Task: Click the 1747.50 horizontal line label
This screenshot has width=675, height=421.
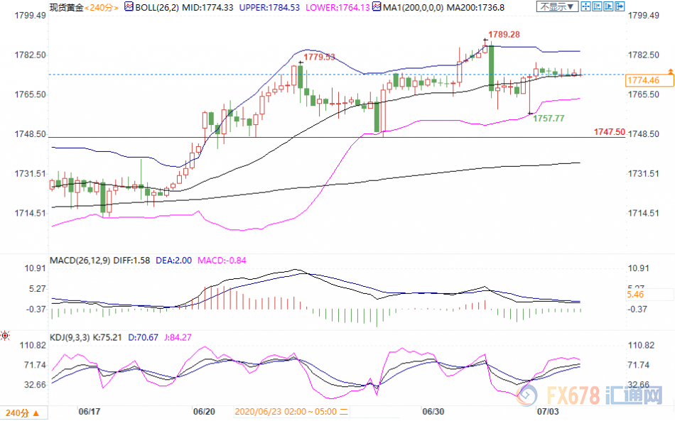Action: (610, 132)
